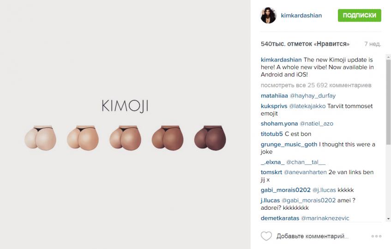Screen dimensions: 391x249
Task: Click the comments scrollbar down arrow
Action: pyautogui.click(x=388, y=219)
